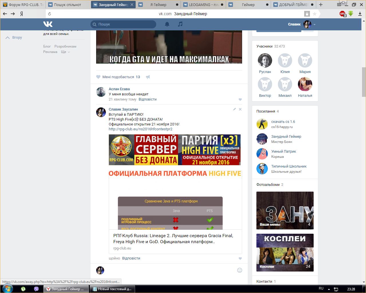Click the VK logo in the header
This screenshot has width=366, height=293.
(x=48, y=24)
